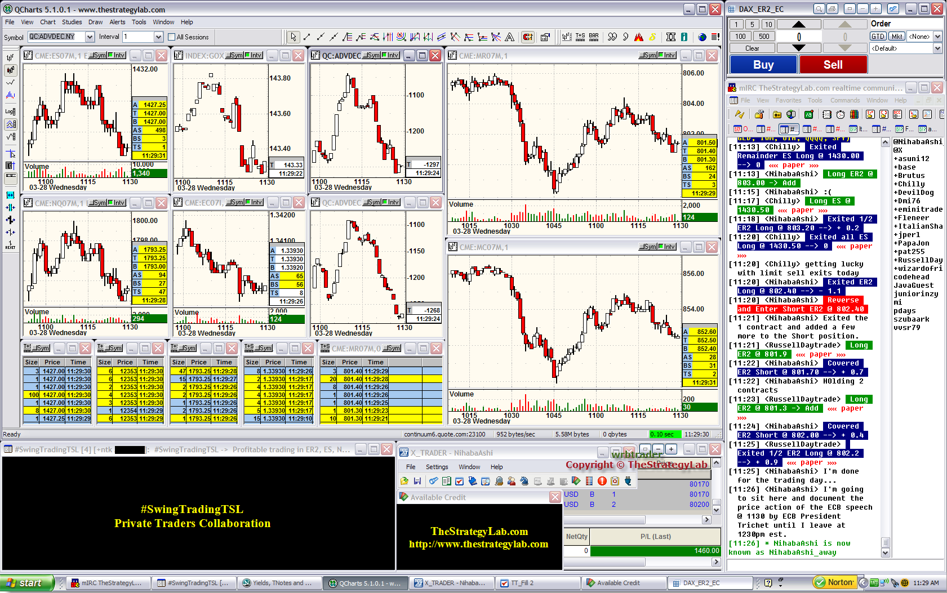This screenshot has height=593, width=947.
Task: Toggle the Mkt market order button
Action: 897,37
